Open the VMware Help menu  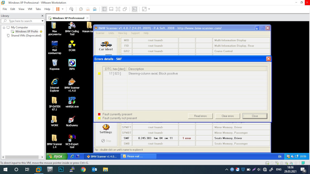tap(47, 9)
